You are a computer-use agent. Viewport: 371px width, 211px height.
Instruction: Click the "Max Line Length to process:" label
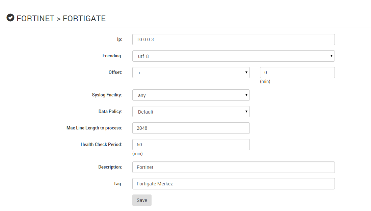94,128
